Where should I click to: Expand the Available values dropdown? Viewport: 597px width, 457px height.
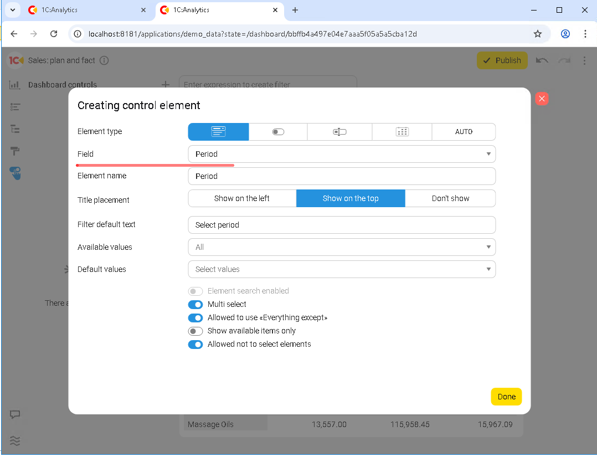(341, 247)
